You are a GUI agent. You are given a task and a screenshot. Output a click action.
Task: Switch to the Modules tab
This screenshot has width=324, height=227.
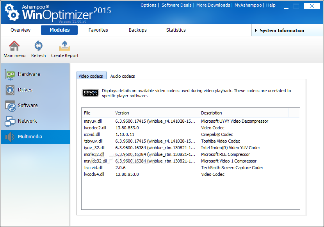[x=59, y=30]
